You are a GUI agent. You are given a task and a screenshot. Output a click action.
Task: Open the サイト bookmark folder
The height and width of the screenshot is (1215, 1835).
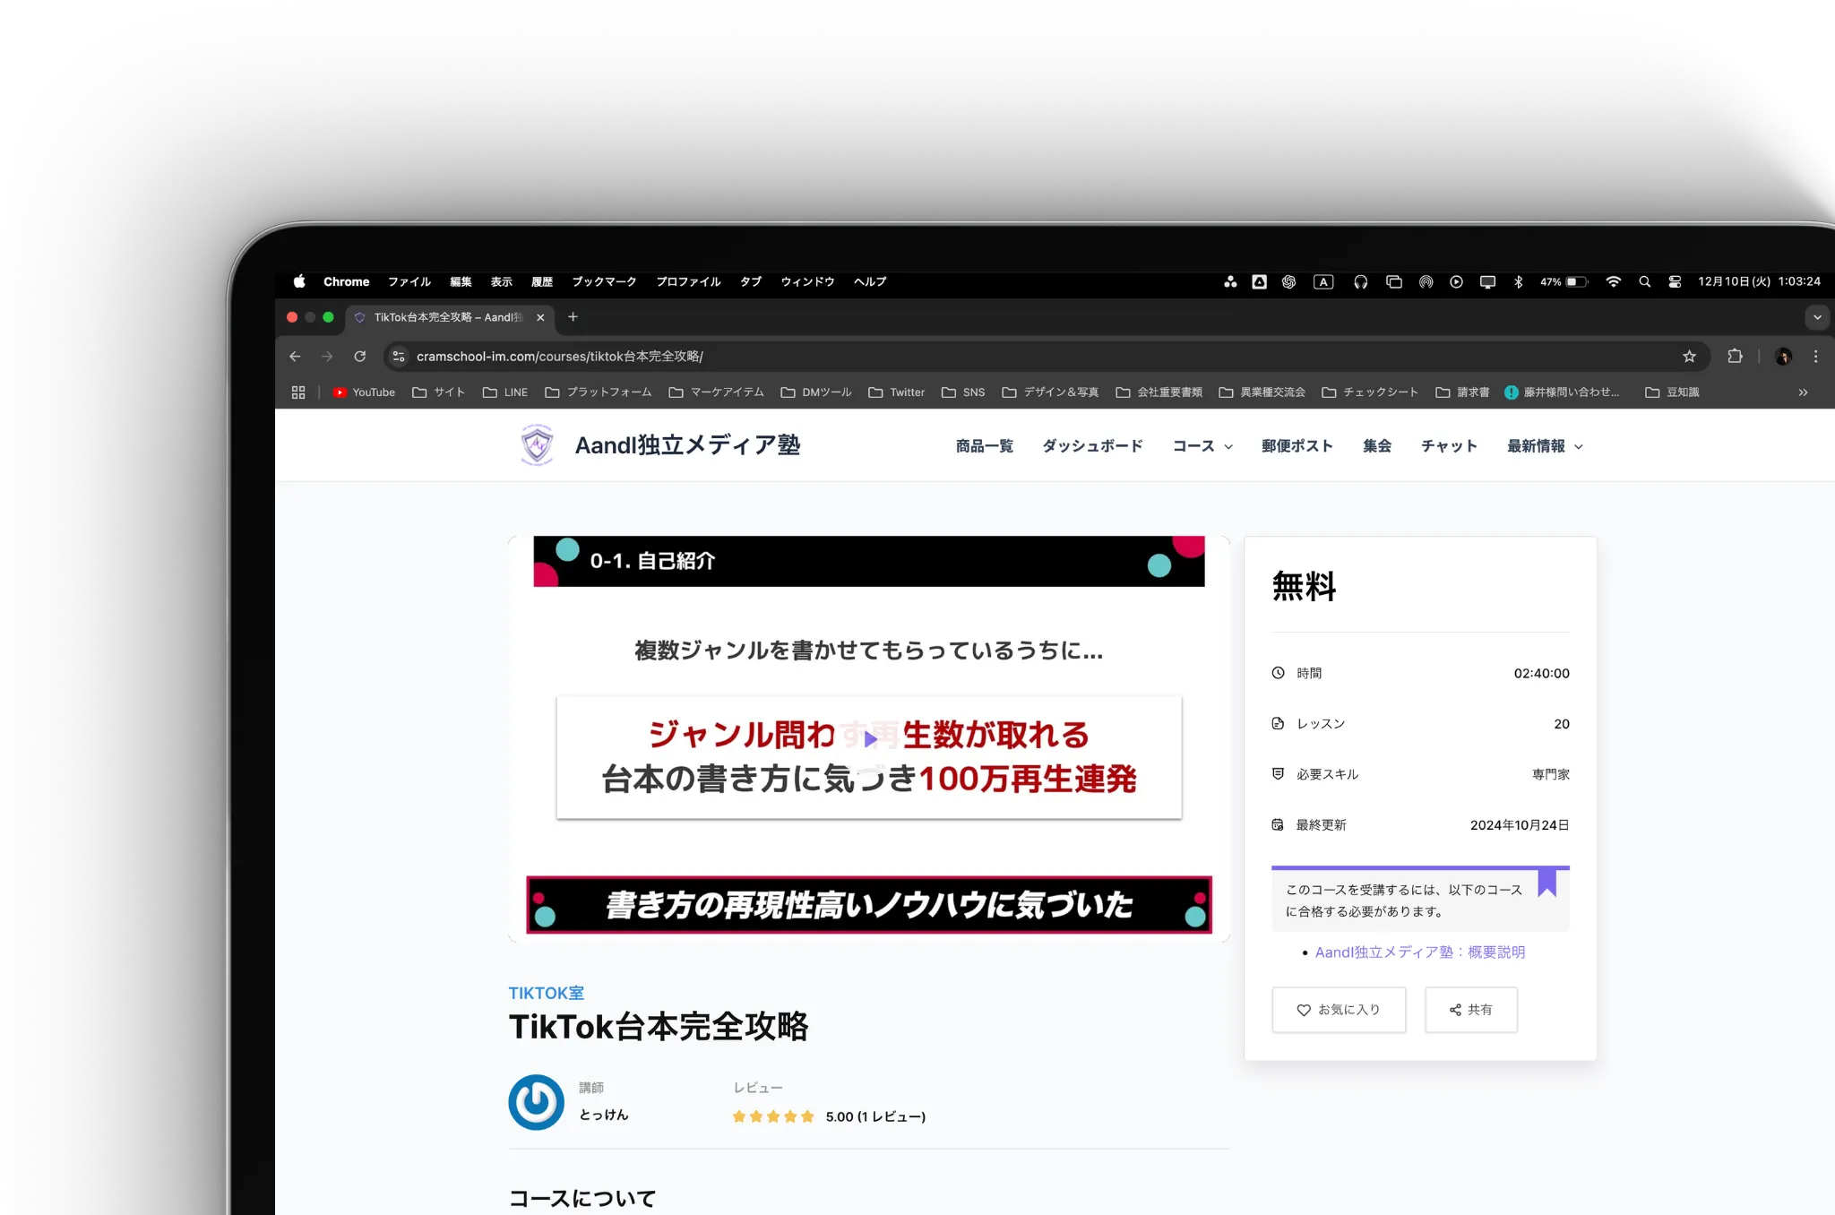pos(438,392)
